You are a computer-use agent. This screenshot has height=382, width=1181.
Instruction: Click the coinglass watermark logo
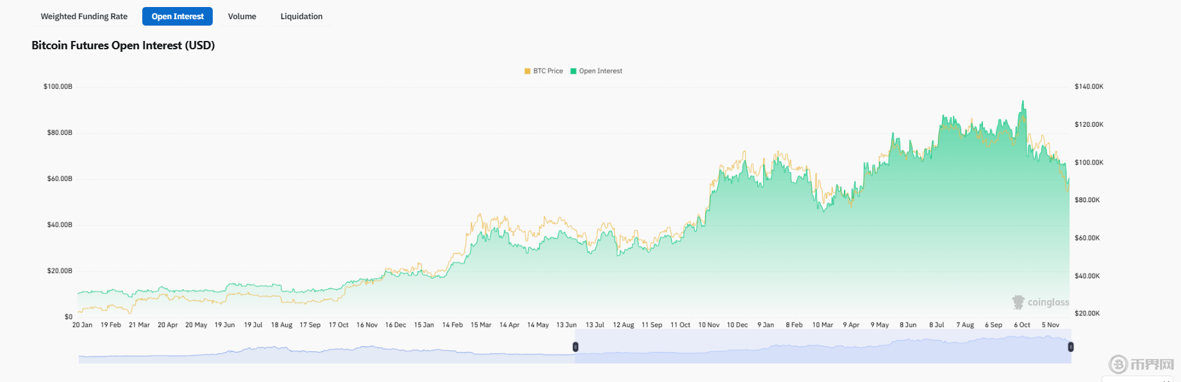1041,302
